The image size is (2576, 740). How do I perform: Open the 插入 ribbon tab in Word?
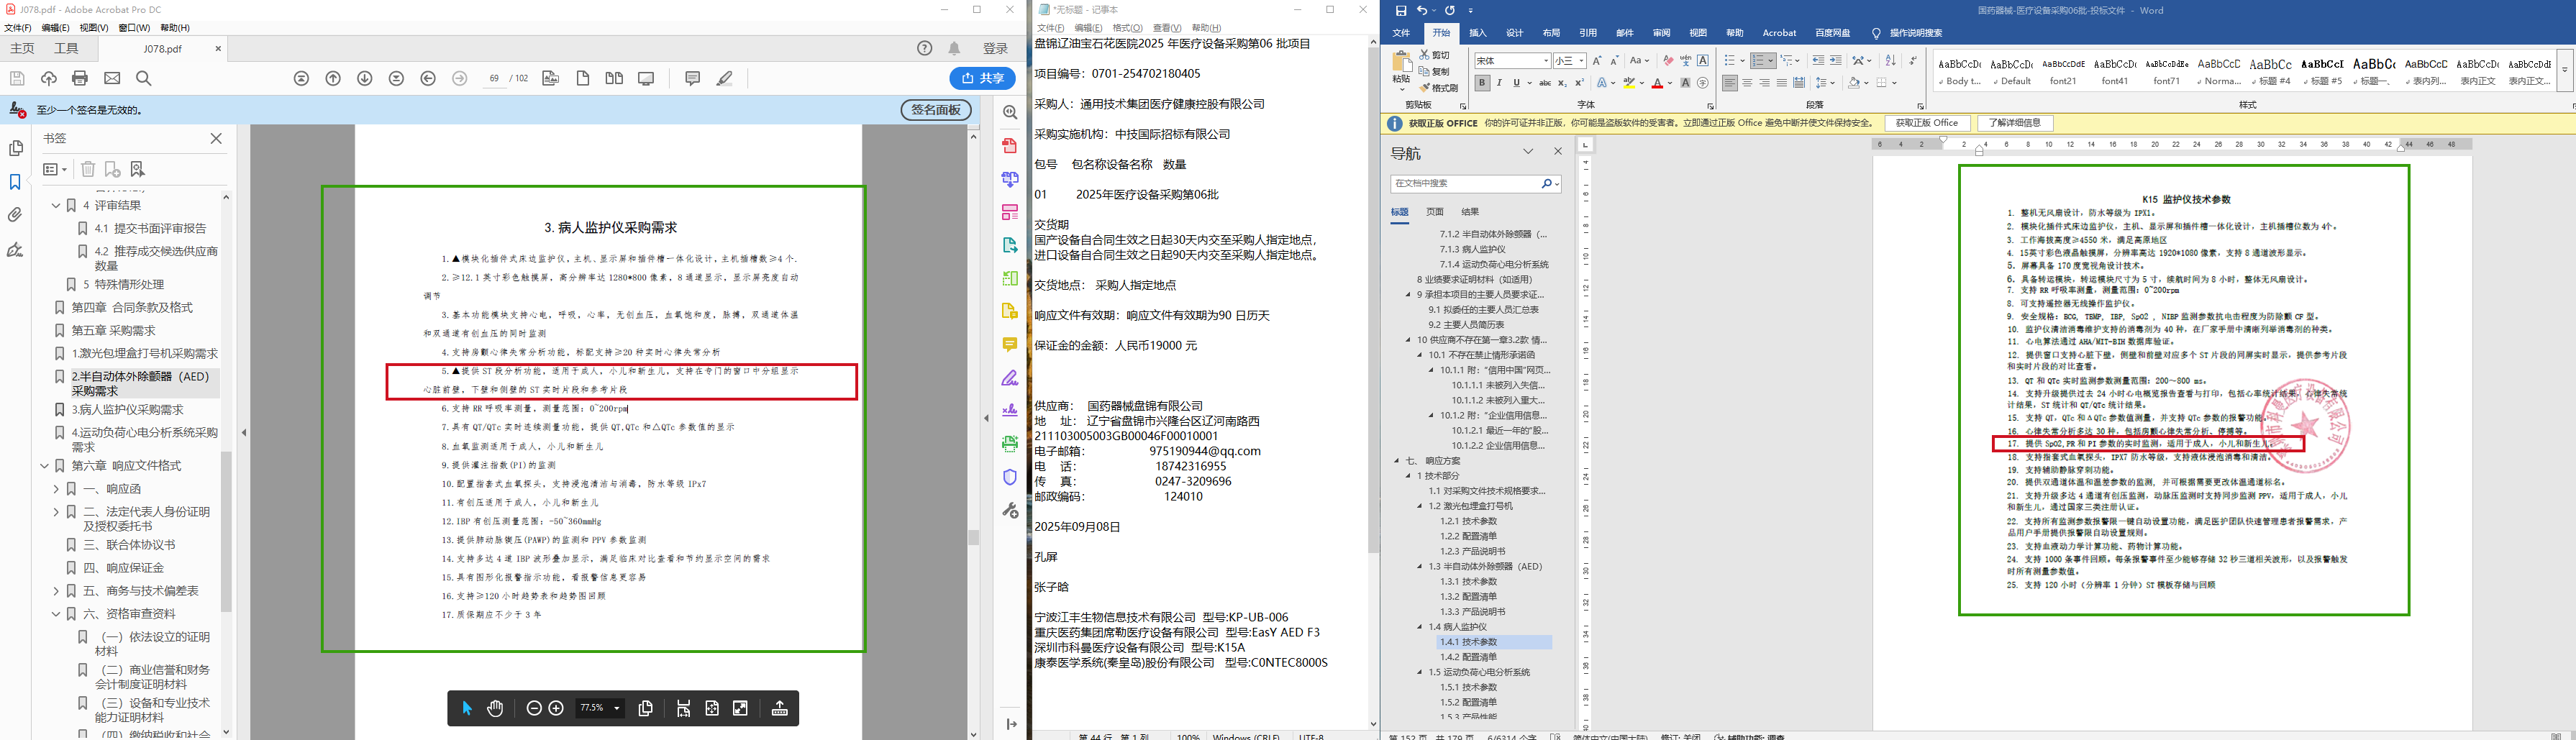[1477, 33]
